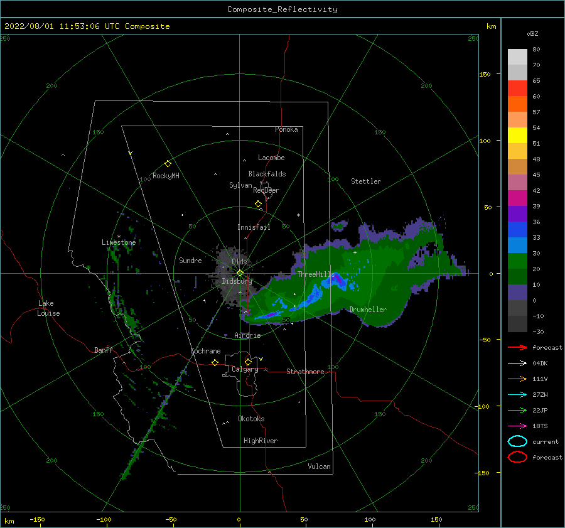This screenshot has width=565, height=528.
Task: Select the orange 111V arrow icon
Action: tap(517, 379)
